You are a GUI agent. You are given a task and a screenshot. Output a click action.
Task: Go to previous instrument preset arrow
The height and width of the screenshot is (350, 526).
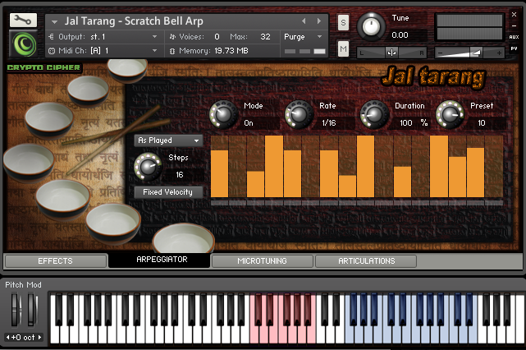[304, 21]
